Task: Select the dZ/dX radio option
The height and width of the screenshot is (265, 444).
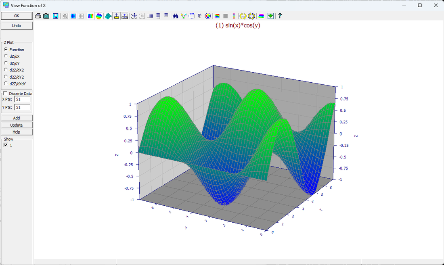Action: 6,56
